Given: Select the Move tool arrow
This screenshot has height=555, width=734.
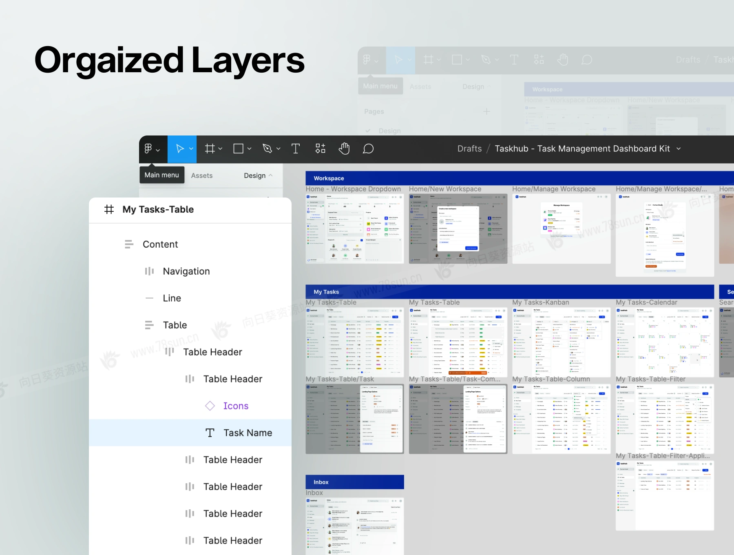Looking at the screenshot, I should tap(179, 149).
